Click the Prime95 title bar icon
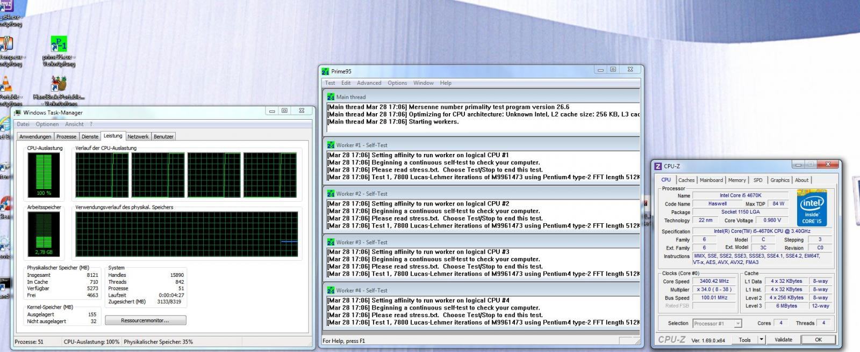Viewport: 860px width, 352px height. (x=325, y=71)
